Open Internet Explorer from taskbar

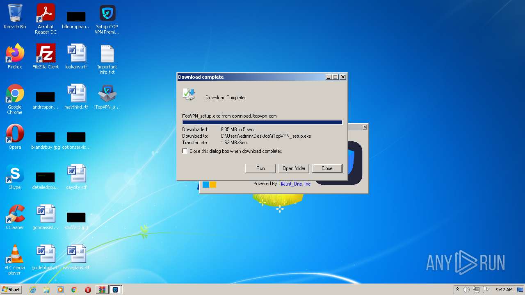(32, 290)
